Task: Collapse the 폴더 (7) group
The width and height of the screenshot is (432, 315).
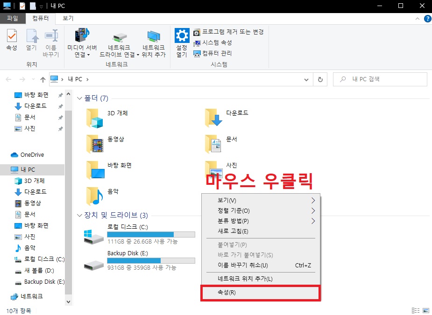Action: (x=79, y=98)
